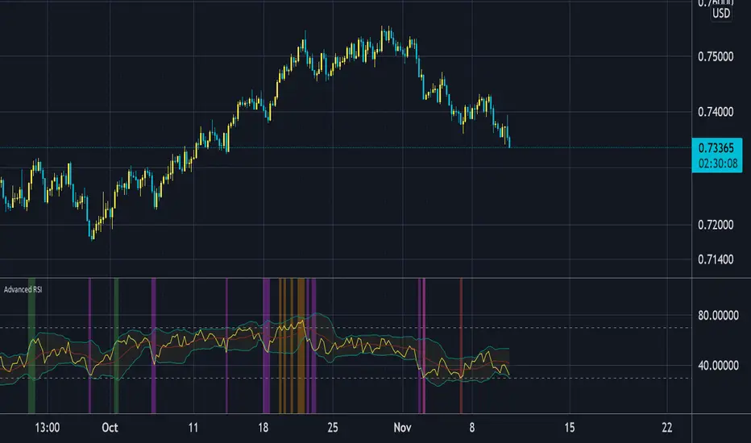This screenshot has height=443, width=751.
Task: Click the countdown timer 02:30:08
Action: [717, 164]
